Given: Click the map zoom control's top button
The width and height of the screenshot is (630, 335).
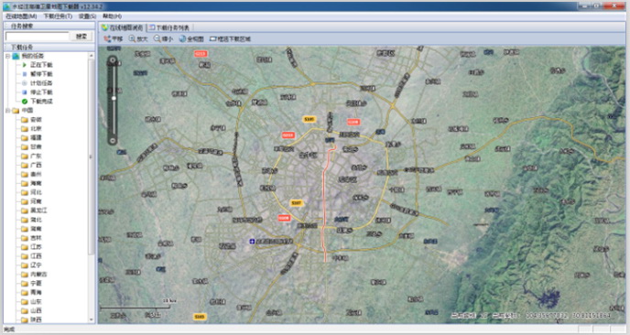Looking at the screenshot, I should (x=113, y=60).
